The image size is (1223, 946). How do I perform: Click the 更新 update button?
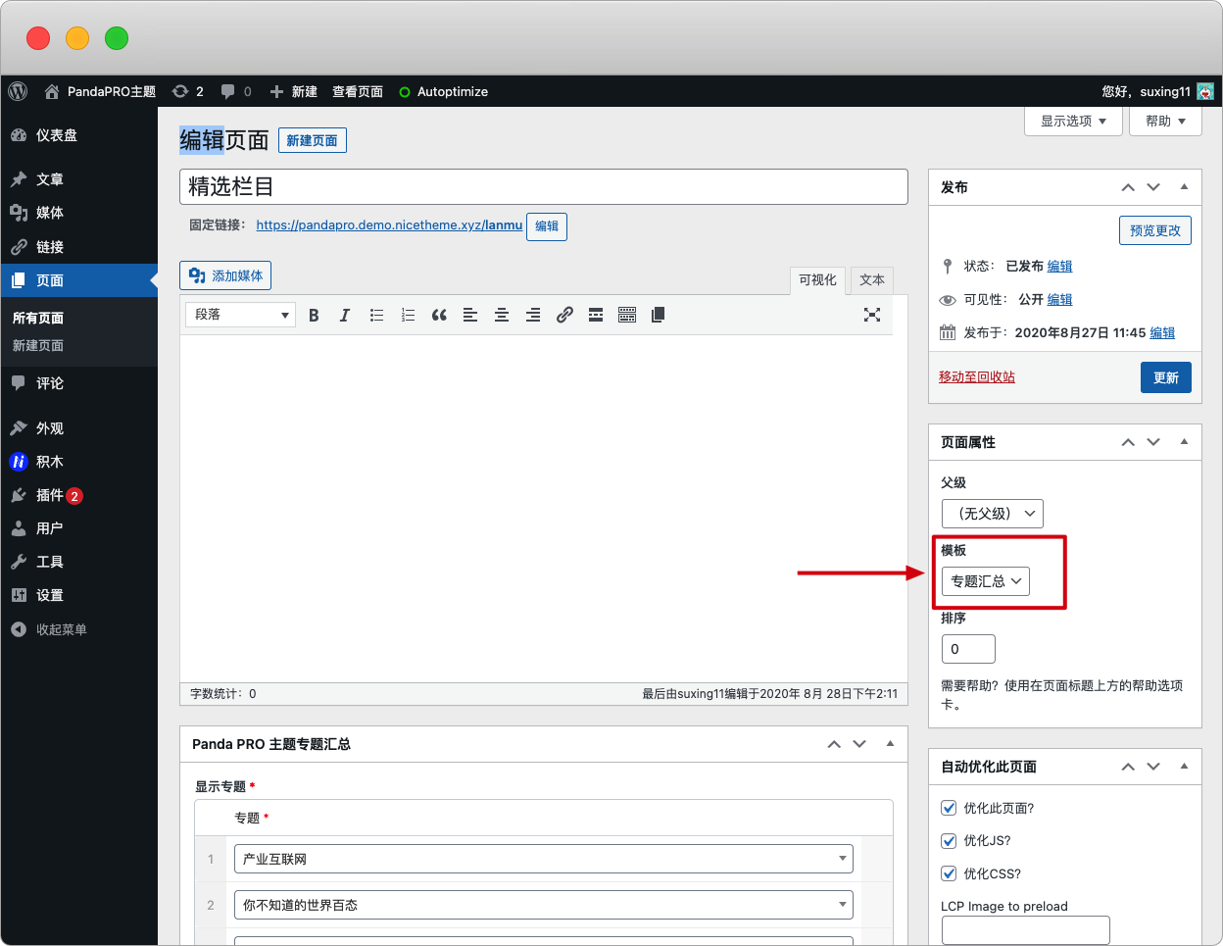pos(1166,377)
